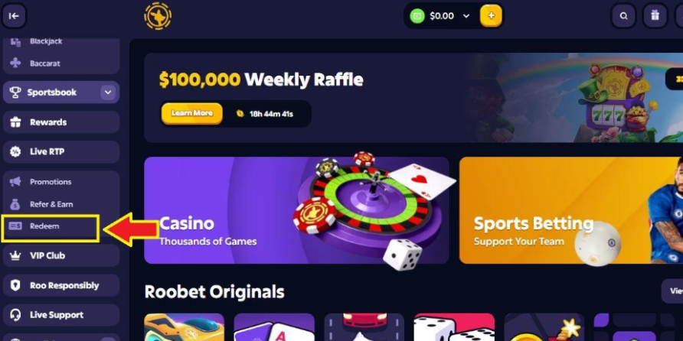Click the Roobet kangaroo logo
The image size is (683, 341).
pyautogui.click(x=158, y=16)
